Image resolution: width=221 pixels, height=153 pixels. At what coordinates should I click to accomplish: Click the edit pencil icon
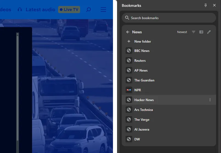coord(209,32)
